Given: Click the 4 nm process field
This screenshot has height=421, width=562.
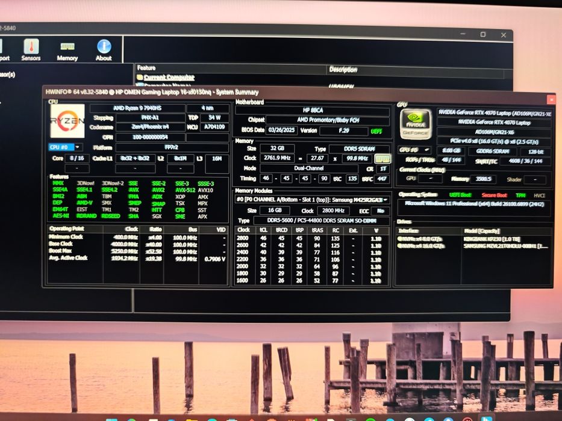Looking at the screenshot, I should pos(208,108).
